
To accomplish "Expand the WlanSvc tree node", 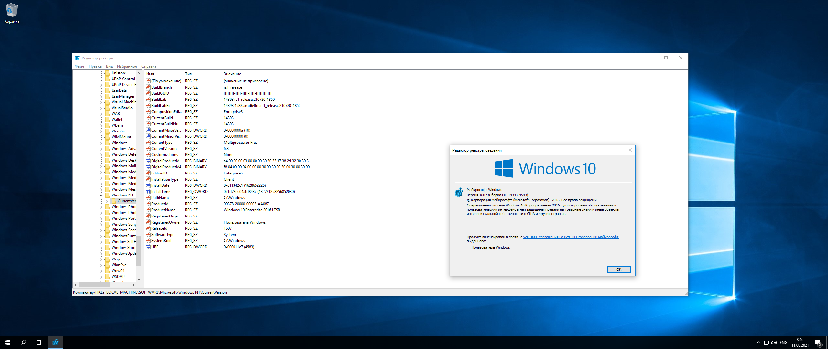I will click(101, 265).
